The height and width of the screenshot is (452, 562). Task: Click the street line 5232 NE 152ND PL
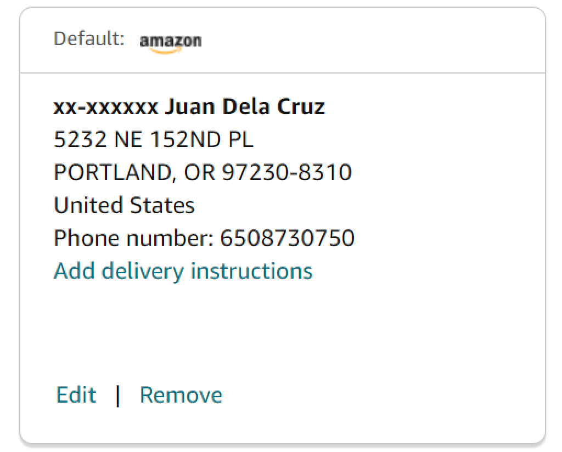(x=154, y=140)
